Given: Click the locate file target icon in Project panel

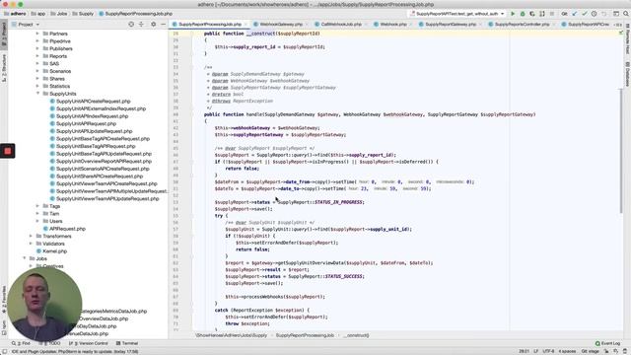Looking at the screenshot, I should 131,25.
